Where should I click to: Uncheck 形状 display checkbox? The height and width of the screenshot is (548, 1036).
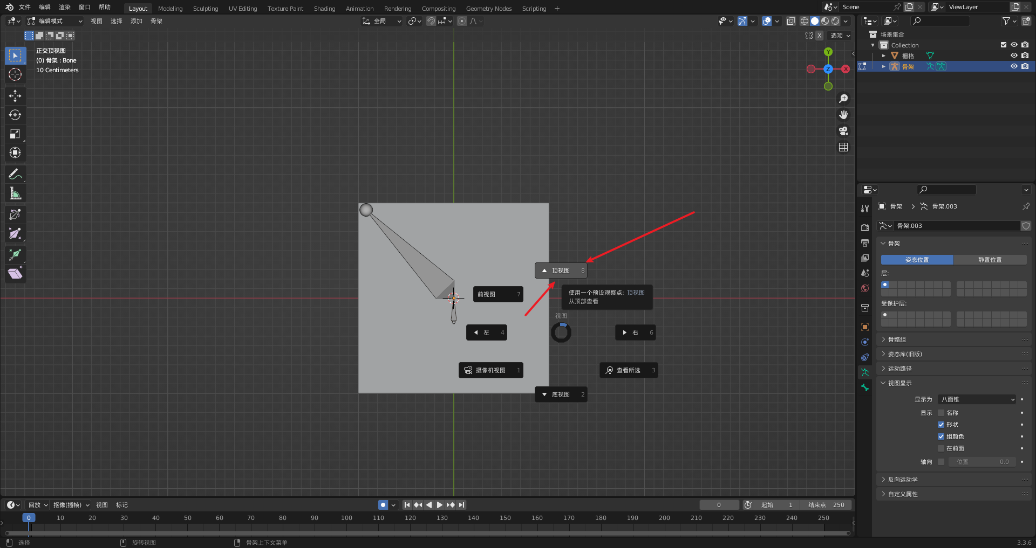(x=941, y=425)
